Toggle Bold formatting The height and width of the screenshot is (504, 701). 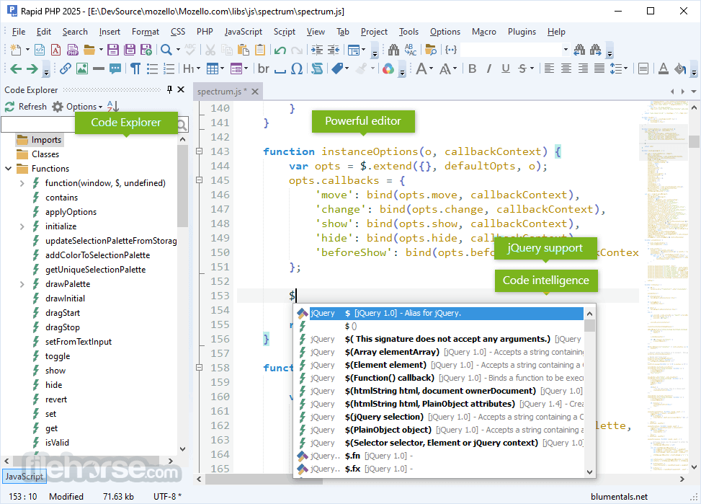coord(472,68)
